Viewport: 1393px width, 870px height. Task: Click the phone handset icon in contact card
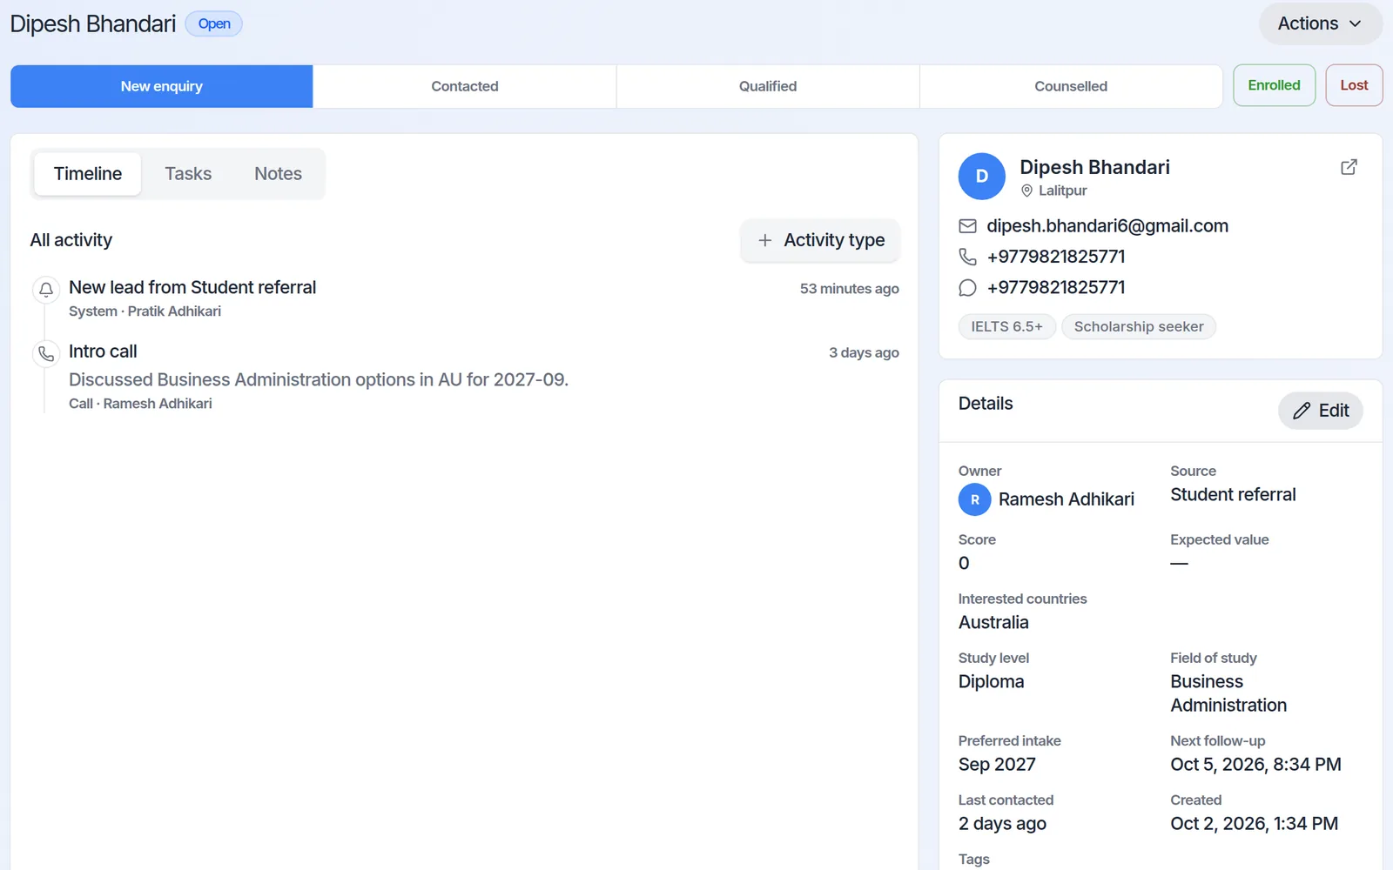click(x=967, y=257)
